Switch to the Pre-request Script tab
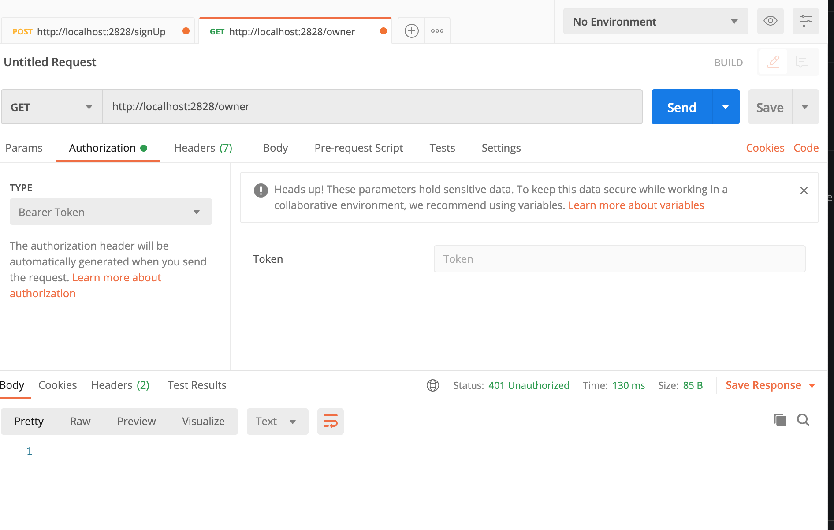The height and width of the screenshot is (530, 834). point(358,148)
